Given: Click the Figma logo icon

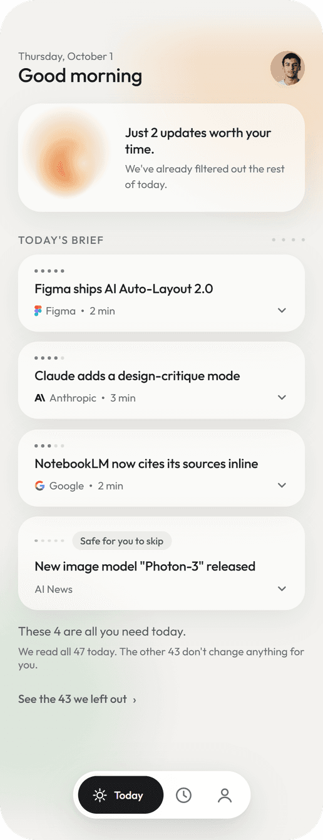Looking at the screenshot, I should [x=38, y=311].
